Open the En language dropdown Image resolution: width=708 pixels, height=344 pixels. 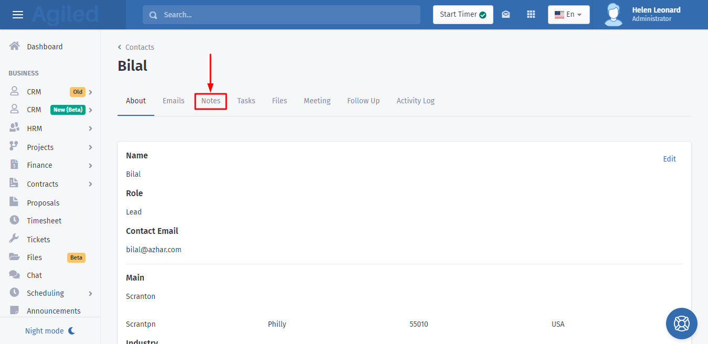coord(568,15)
